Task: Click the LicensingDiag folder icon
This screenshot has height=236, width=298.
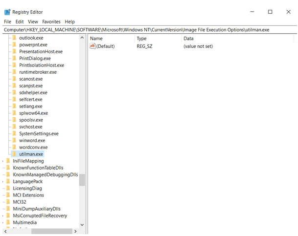Action: coord(8,188)
